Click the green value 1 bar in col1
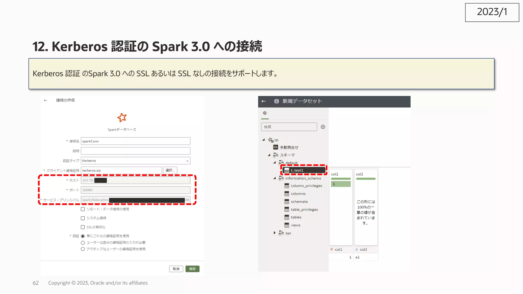Image resolution: width=523 pixels, height=294 pixels. [x=341, y=184]
